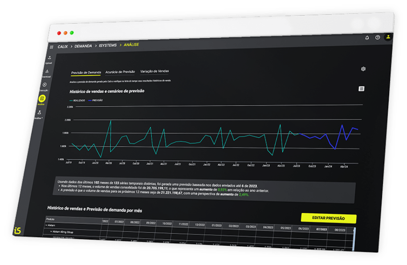Click the iS logo in sidebar
This screenshot has height=265, width=407.
coord(18,230)
